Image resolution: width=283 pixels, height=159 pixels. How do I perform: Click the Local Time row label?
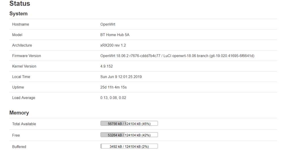pos(21,77)
